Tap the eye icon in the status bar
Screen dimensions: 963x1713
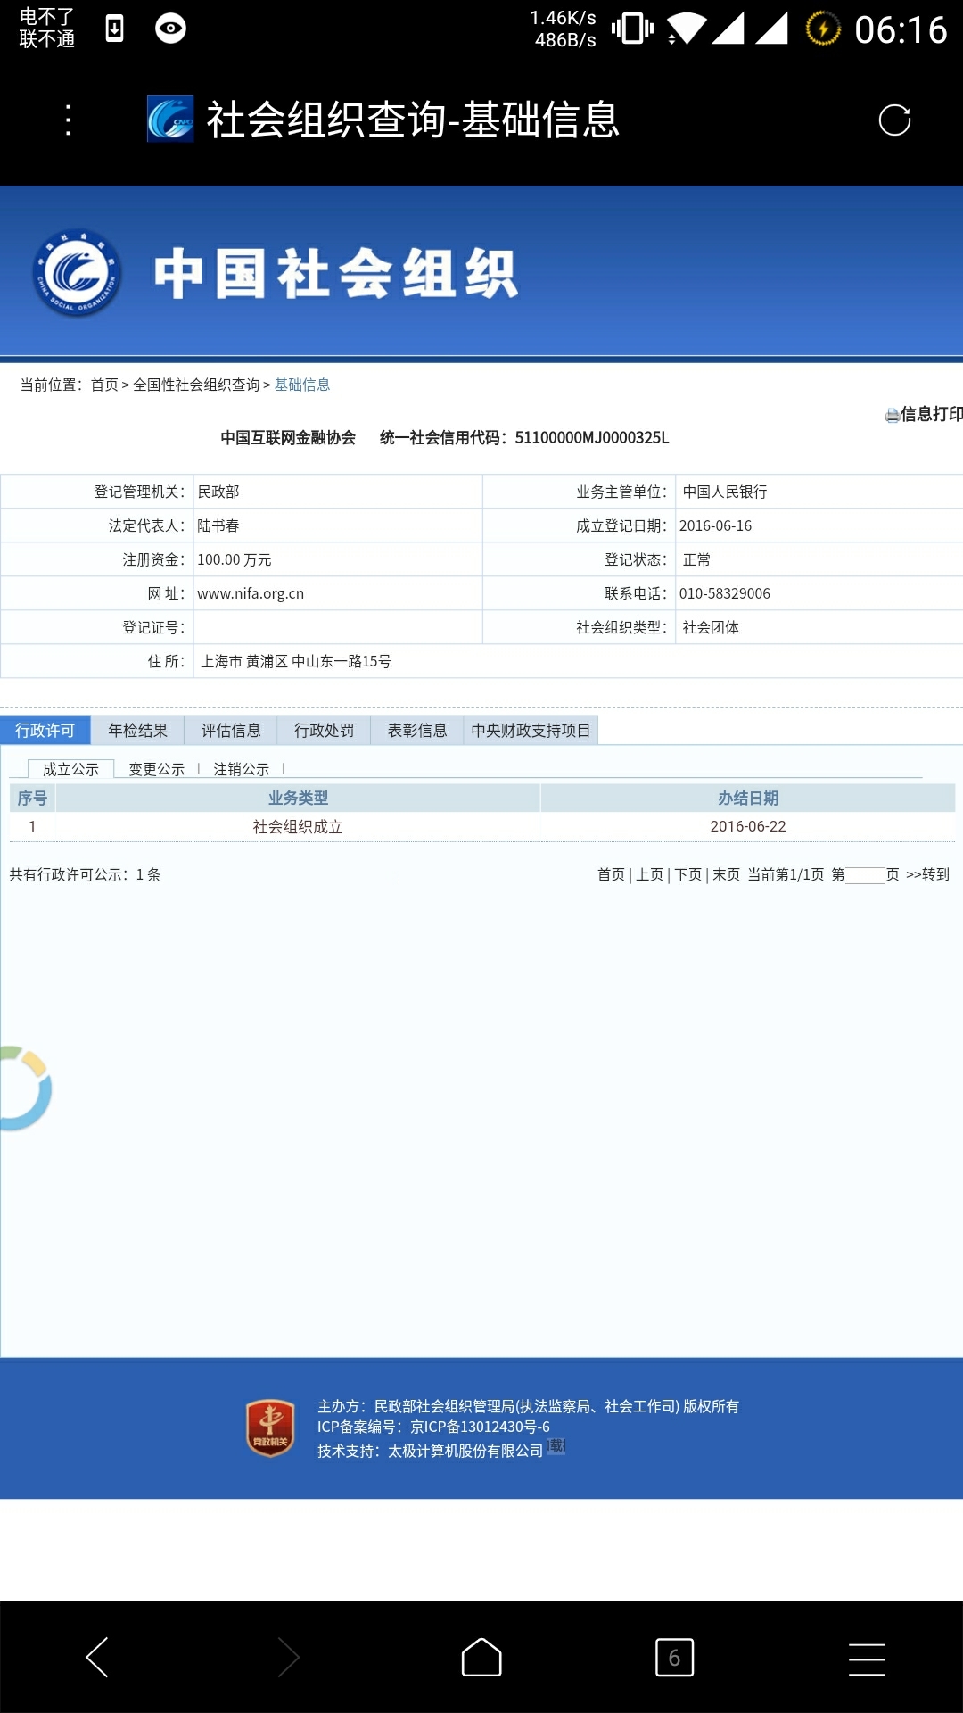click(x=170, y=29)
